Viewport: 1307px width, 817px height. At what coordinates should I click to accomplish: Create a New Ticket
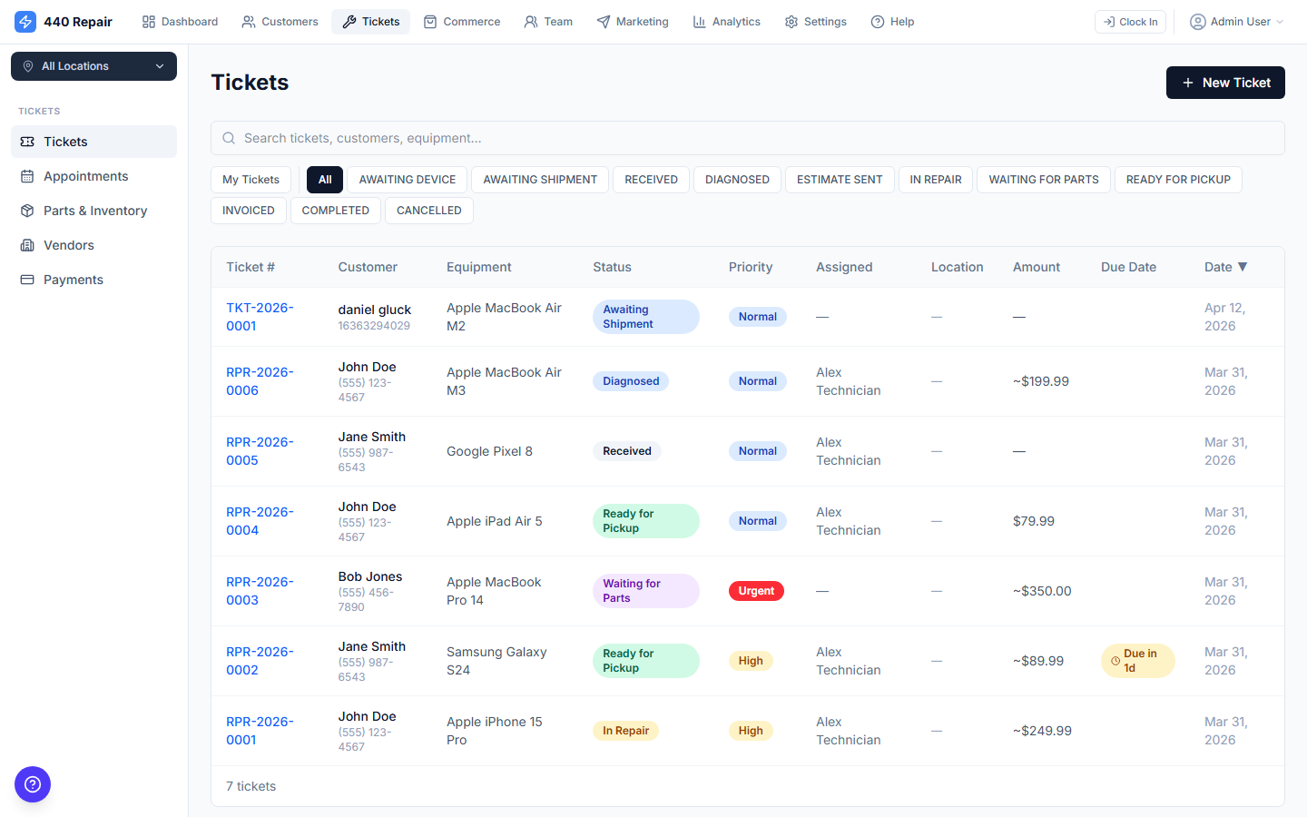[x=1225, y=83]
